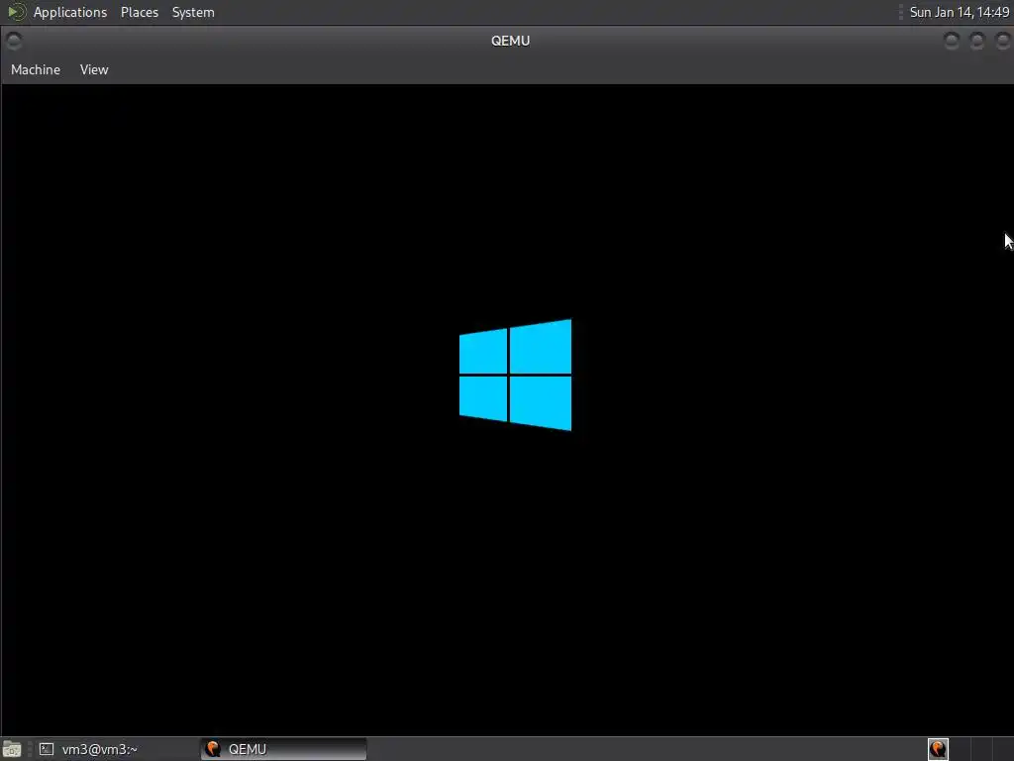Click the terminal icon beside vm3@vm3:~
The image size is (1014, 761).
coord(47,749)
